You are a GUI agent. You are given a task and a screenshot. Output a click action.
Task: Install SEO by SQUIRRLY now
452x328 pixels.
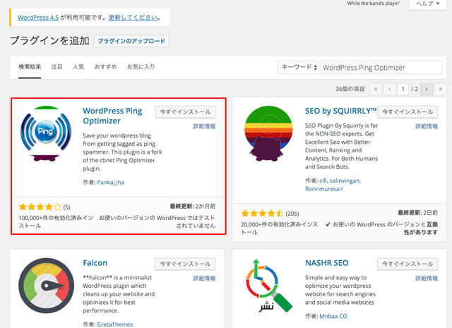tap(408, 112)
